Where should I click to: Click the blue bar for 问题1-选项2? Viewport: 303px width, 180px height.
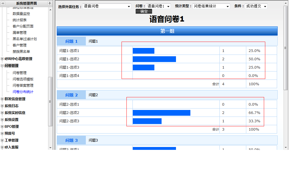pos(154,59)
